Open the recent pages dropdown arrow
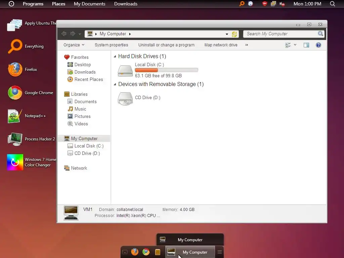The height and width of the screenshot is (258, 344). [x=80, y=34]
